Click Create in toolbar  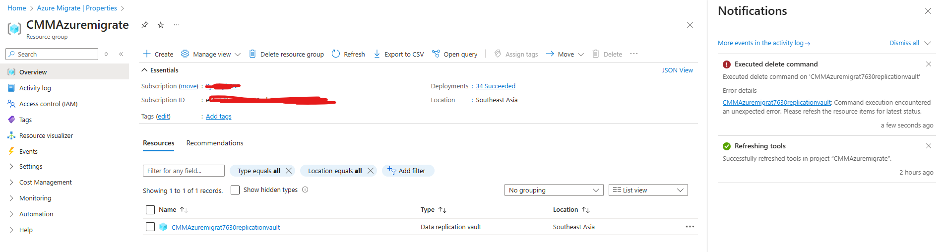click(x=158, y=54)
